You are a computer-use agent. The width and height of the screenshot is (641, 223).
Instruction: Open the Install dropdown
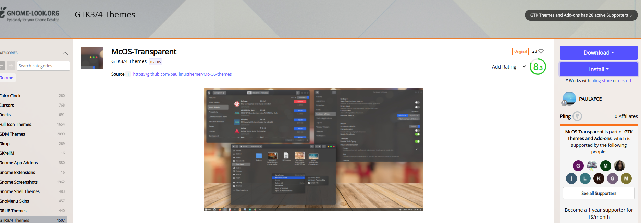(599, 69)
